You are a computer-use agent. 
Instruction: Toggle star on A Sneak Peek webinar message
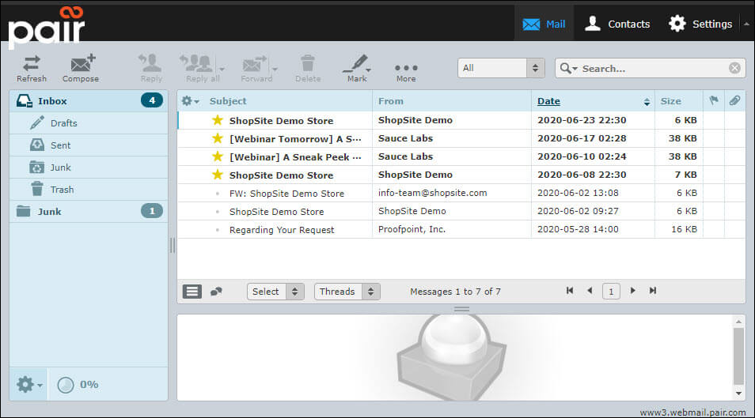pyautogui.click(x=218, y=156)
